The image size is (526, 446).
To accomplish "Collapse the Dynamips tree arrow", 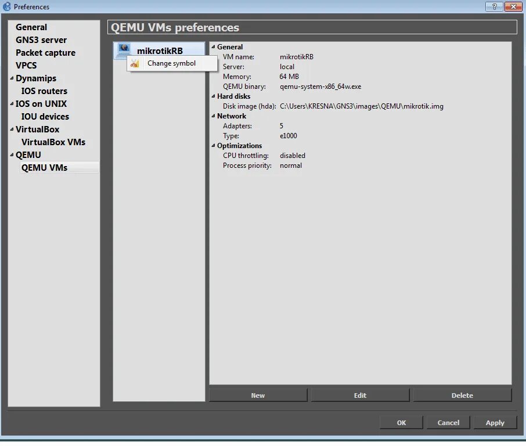I will pyautogui.click(x=12, y=78).
